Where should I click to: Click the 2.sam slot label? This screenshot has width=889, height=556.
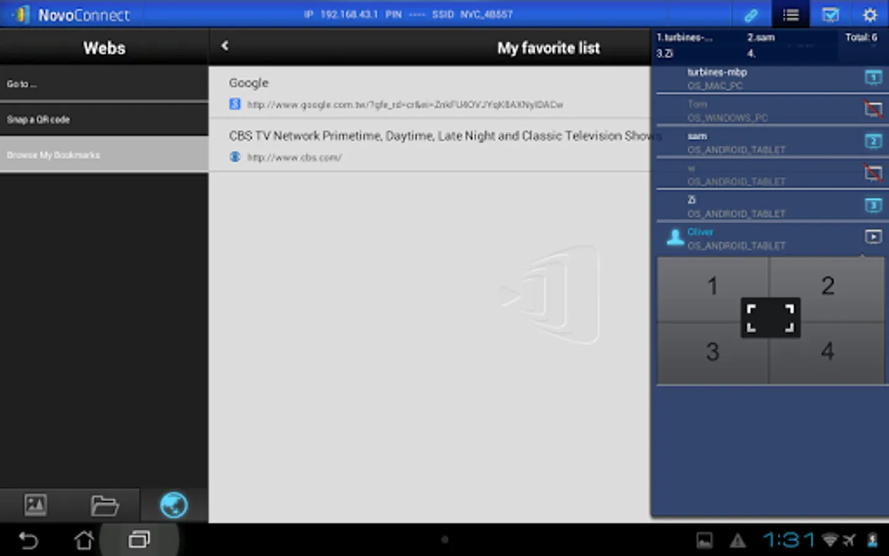point(761,38)
